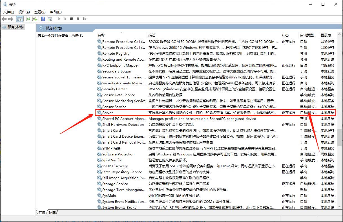This screenshot has height=222, width=343.
Task: Stop the service using the stop icon
Action: pos(71,19)
